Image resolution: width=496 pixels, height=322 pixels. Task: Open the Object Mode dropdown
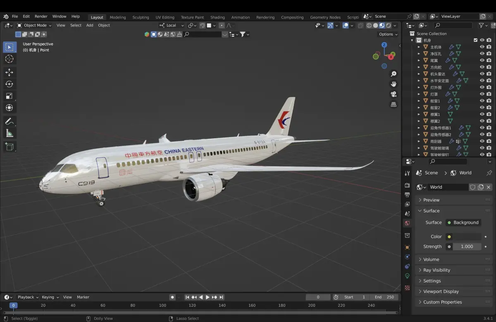tap(34, 25)
